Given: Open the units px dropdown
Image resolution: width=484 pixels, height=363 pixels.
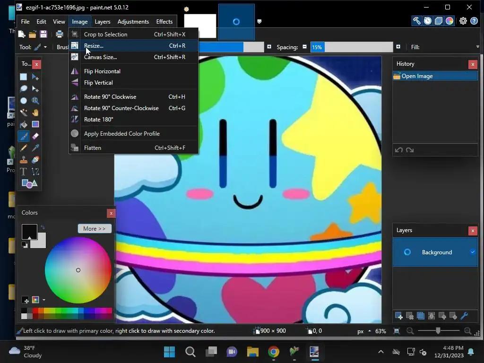Looking at the screenshot, I should pyautogui.click(x=364, y=331).
